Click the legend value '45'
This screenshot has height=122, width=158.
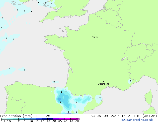pos(71,121)
